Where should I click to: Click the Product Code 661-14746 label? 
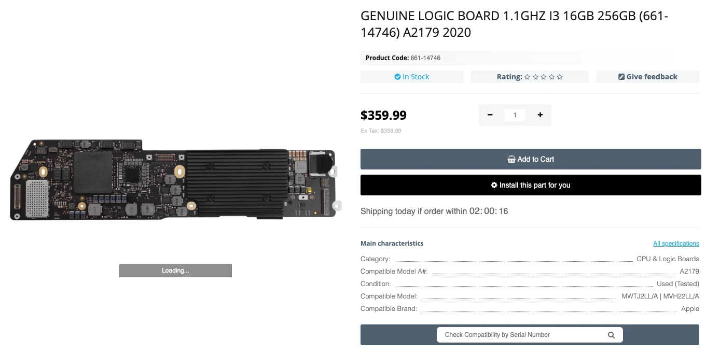pyautogui.click(x=403, y=58)
